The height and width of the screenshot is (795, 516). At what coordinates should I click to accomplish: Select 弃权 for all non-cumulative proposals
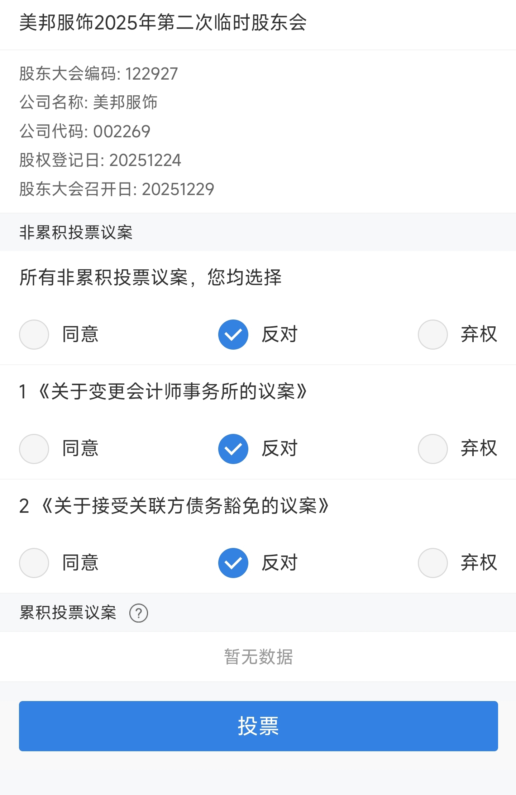pos(433,335)
